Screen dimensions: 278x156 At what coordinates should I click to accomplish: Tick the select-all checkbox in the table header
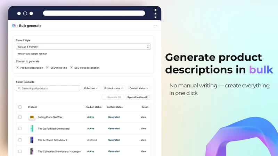click(x=20, y=107)
